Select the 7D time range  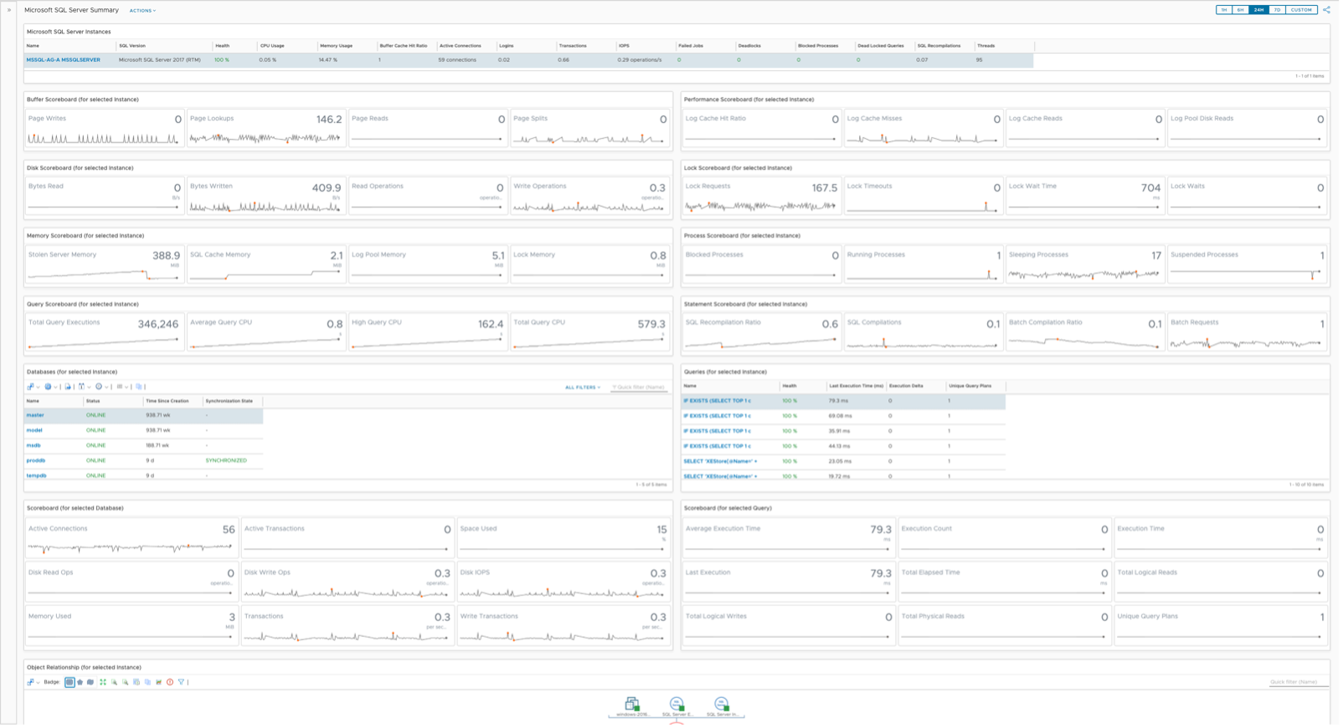[1277, 10]
